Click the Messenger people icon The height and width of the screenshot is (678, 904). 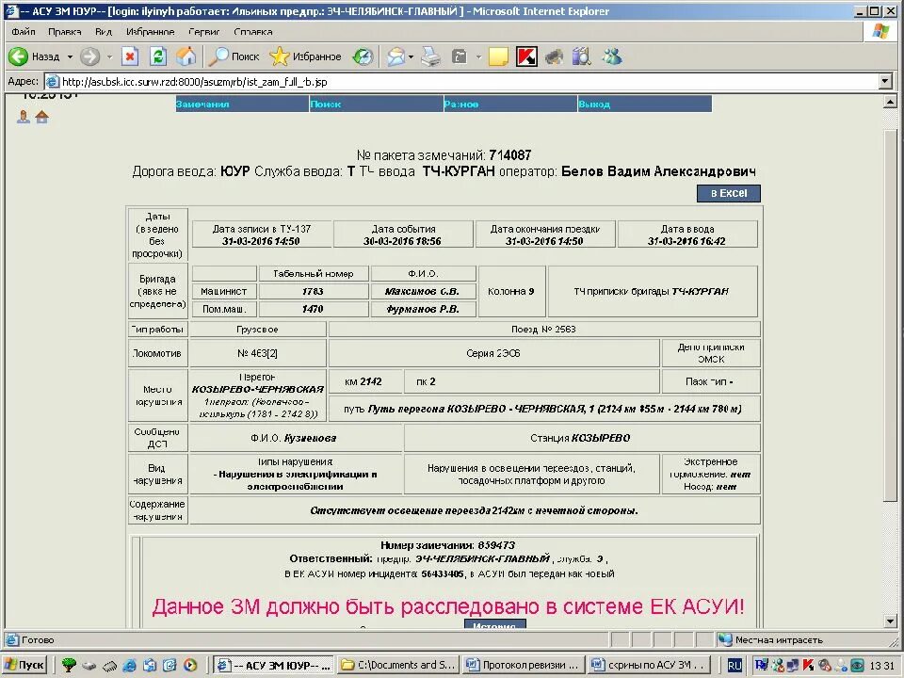pyautogui.click(x=612, y=56)
